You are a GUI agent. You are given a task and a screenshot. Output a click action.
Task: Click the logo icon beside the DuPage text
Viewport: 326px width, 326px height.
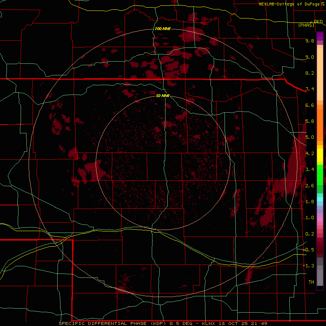323,4
